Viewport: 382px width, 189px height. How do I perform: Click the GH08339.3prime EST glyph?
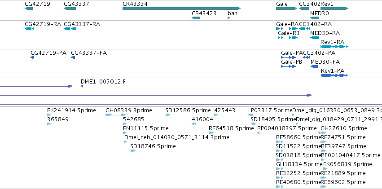pos(116,115)
